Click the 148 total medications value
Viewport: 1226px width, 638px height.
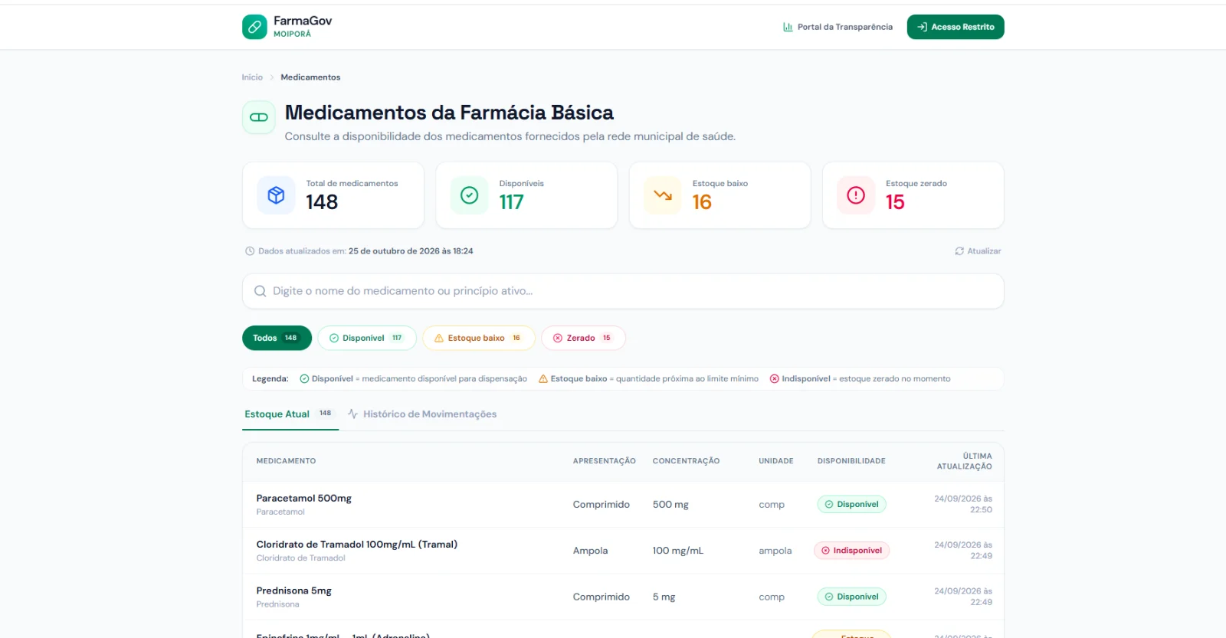pyautogui.click(x=322, y=202)
